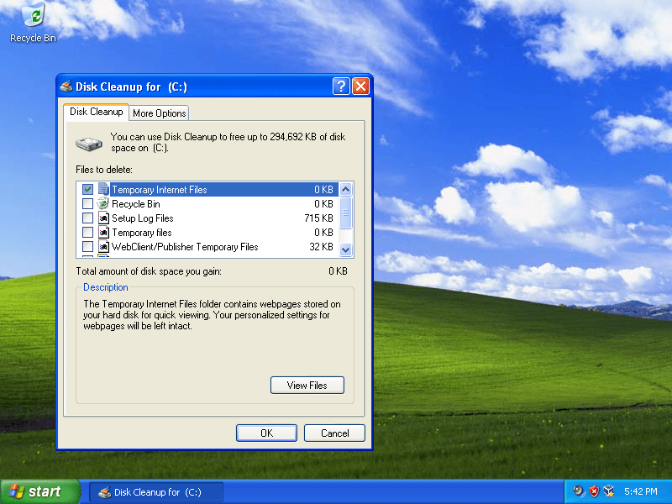The width and height of the screenshot is (672, 504).
Task: Click the Setup Log Files icon
Action: coord(102,218)
